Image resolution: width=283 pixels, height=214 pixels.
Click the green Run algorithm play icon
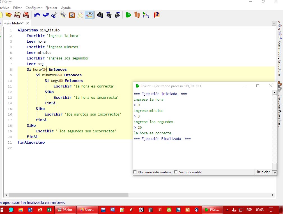click(128, 15)
